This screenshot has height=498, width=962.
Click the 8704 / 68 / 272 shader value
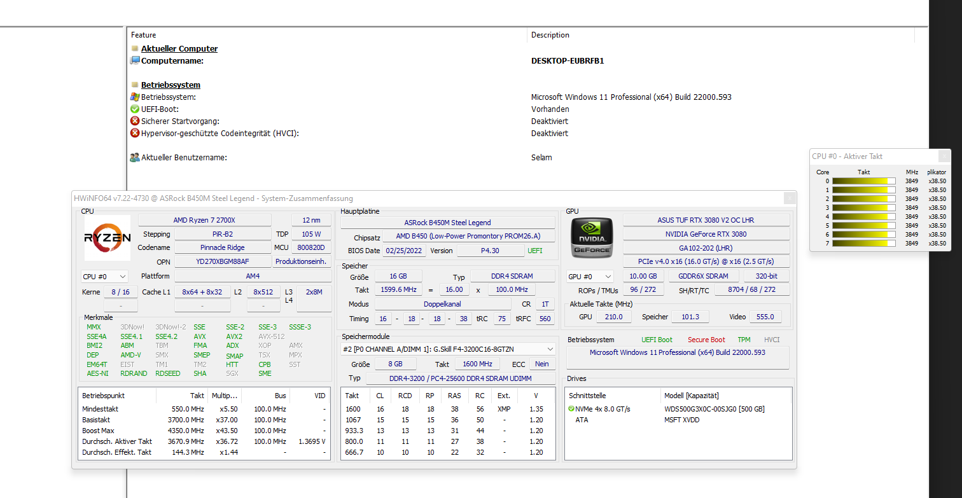click(x=752, y=289)
